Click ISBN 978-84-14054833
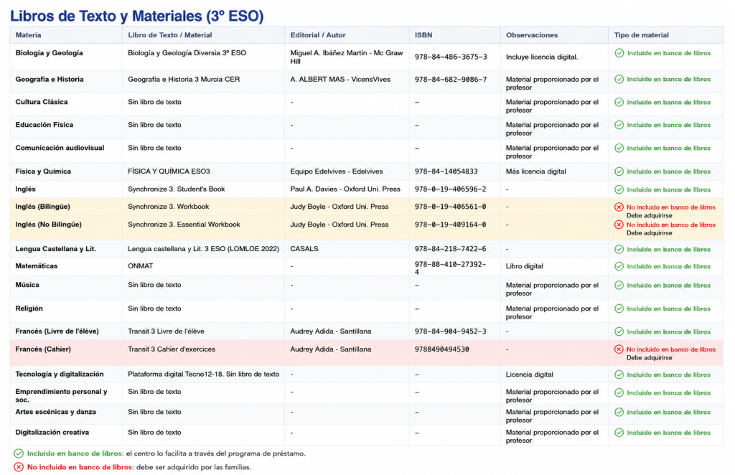This screenshot has height=475, width=735. point(446,171)
